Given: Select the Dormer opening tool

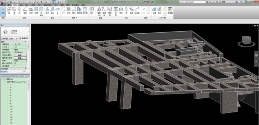Looking at the screenshot, I should coord(137,10).
